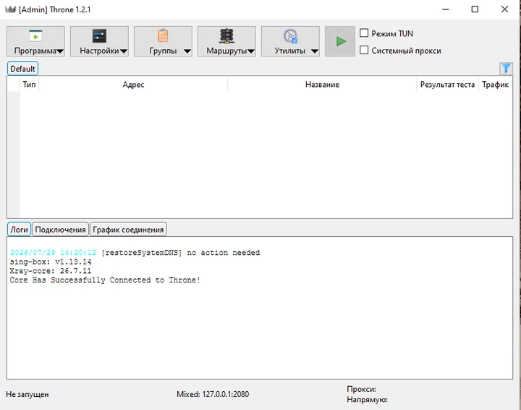Click the Группы clipboard icon

pyautogui.click(x=163, y=35)
